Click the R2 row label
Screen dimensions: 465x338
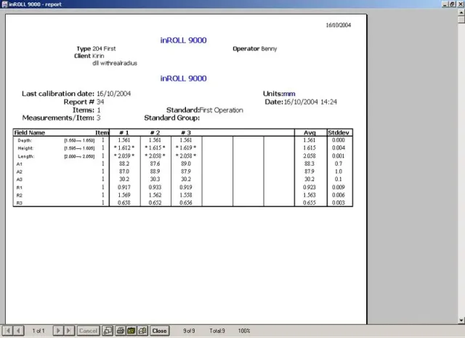(x=20, y=195)
